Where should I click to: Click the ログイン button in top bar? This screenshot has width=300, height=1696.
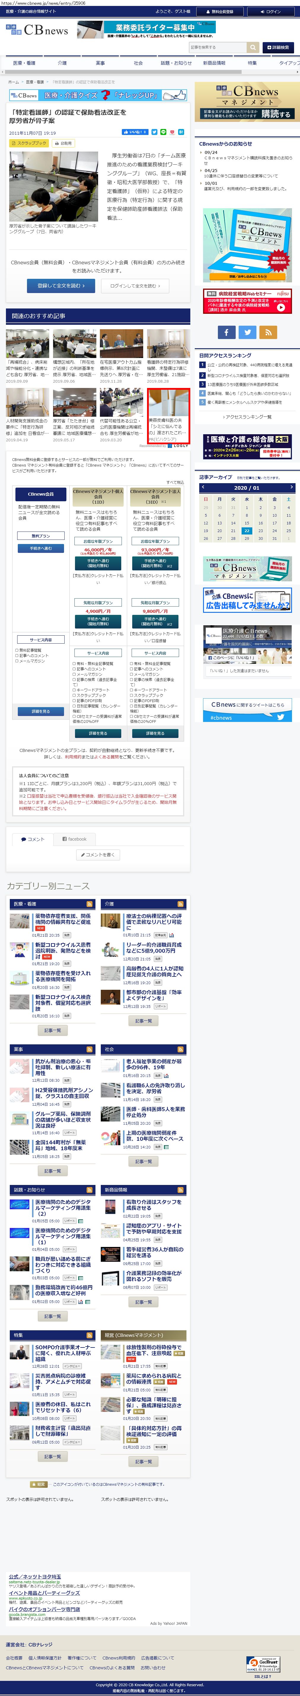pyautogui.click(x=270, y=11)
